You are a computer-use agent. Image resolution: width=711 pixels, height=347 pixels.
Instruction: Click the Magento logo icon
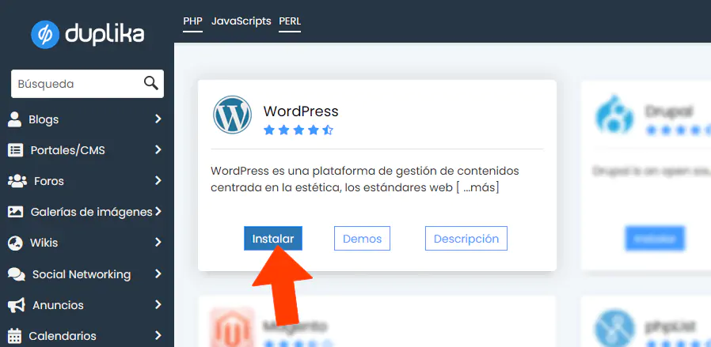pyautogui.click(x=232, y=326)
